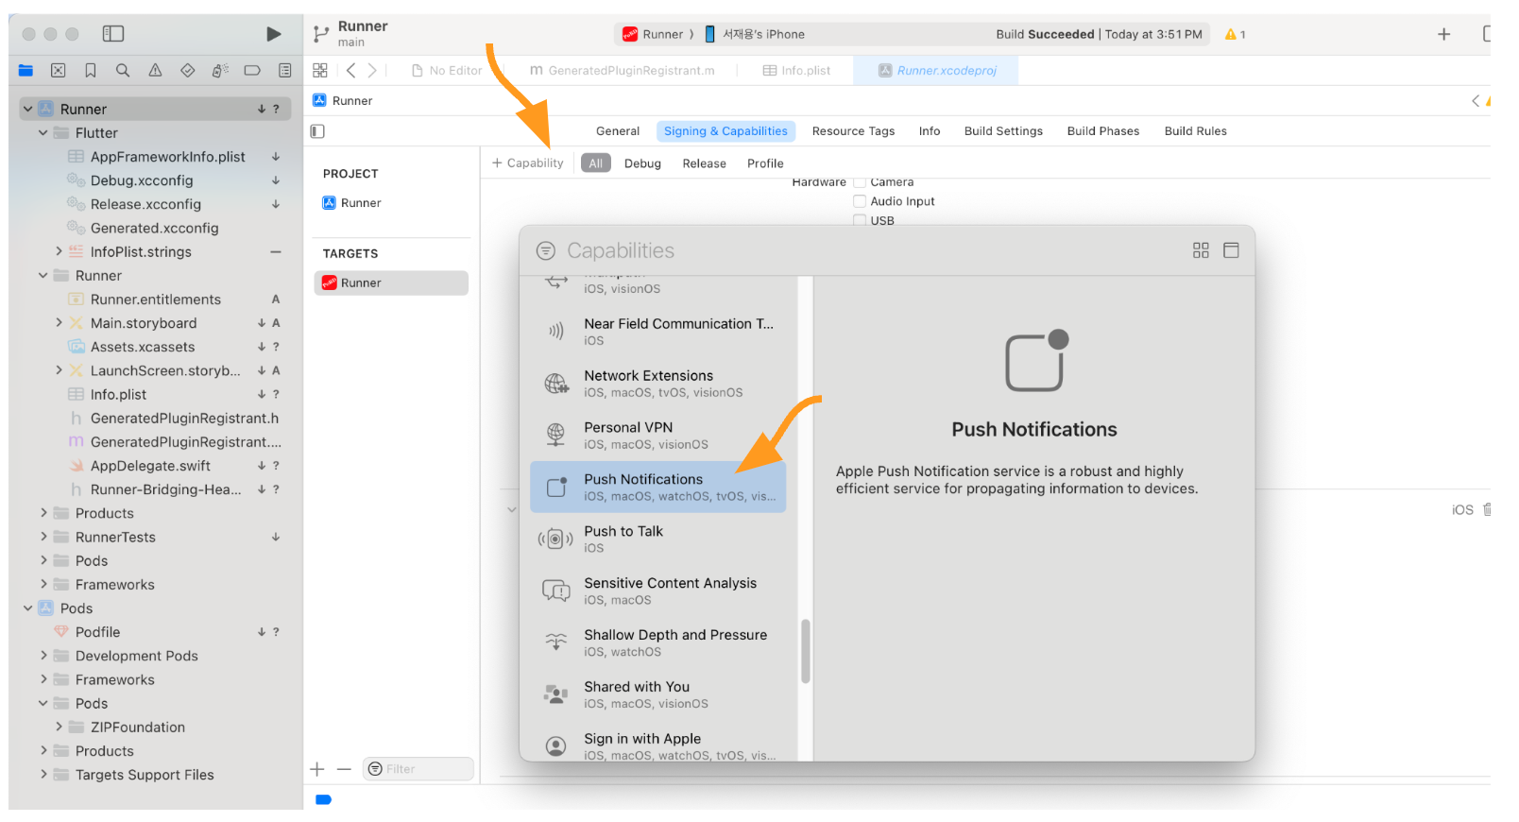Expand the ZIPFoundation folder

pyautogui.click(x=59, y=727)
